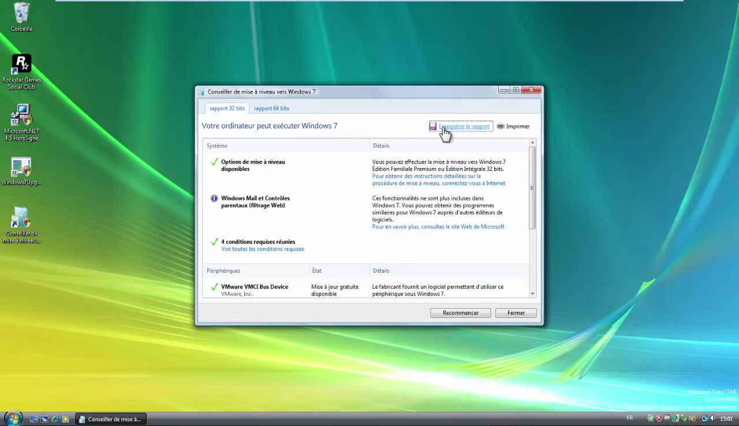The height and width of the screenshot is (426, 739).
Task: Click the red security shield tray icon
Action: (659, 418)
